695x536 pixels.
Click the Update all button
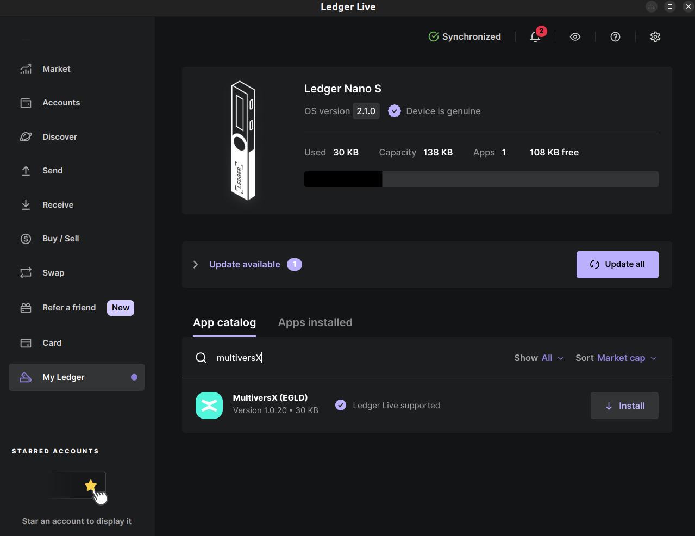(617, 264)
